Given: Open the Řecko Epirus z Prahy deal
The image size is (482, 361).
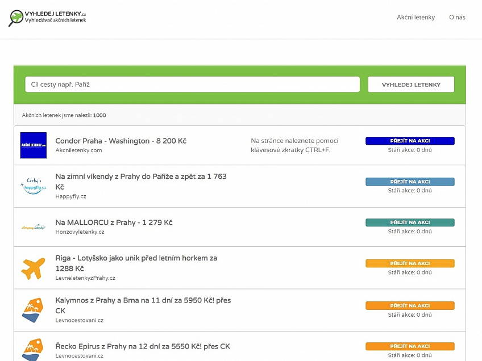Looking at the screenshot, I should (143, 346).
